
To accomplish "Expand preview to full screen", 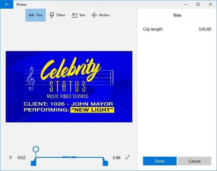I will [x=127, y=157].
